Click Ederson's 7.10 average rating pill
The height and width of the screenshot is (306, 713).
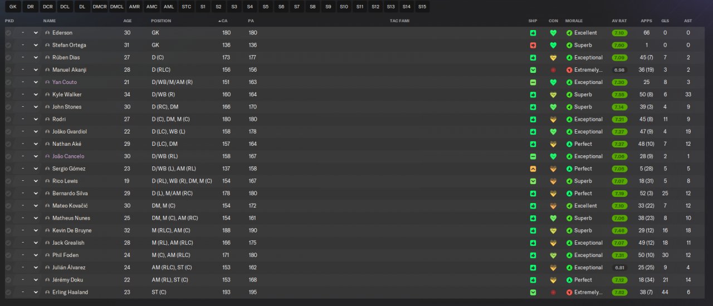(619, 33)
